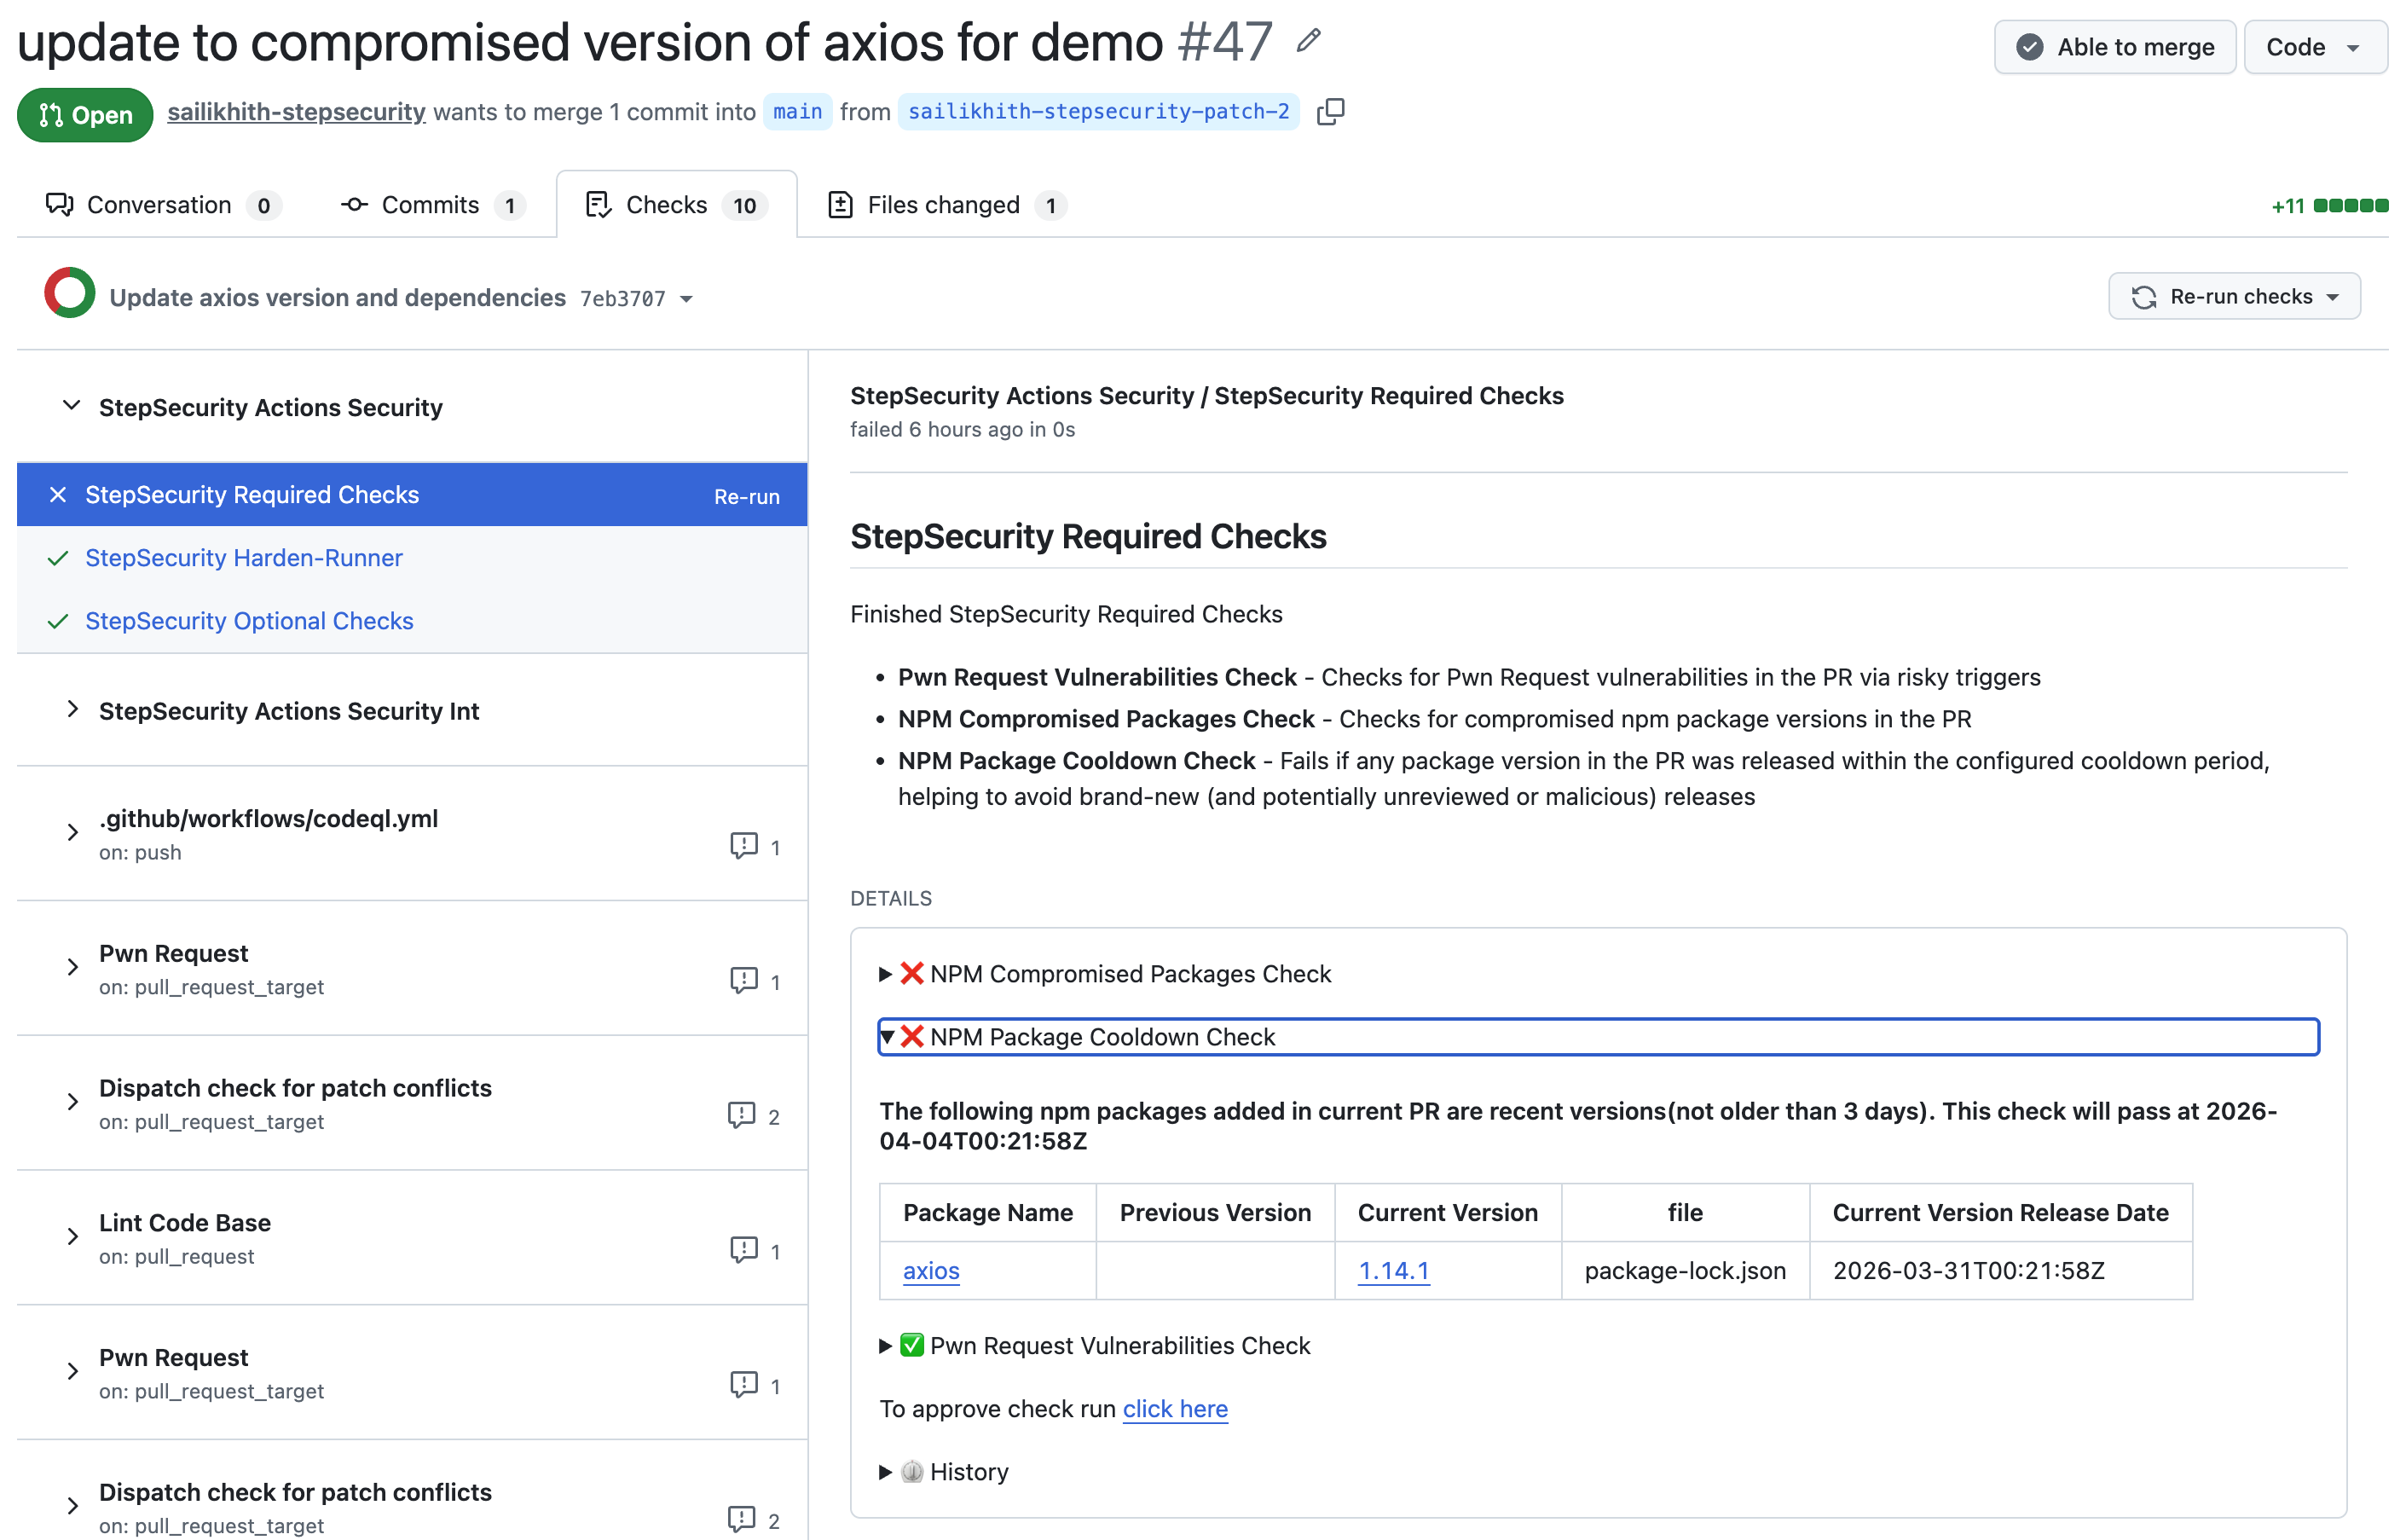
Task: Open the StepSecurity Harden-Runner check
Action: pyautogui.click(x=244, y=558)
